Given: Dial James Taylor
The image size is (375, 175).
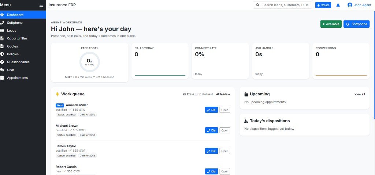Looking at the screenshot, I should [211, 151].
